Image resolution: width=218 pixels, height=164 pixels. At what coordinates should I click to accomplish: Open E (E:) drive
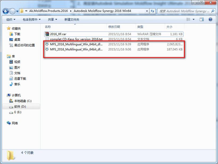pyautogui.click(x=18, y=112)
